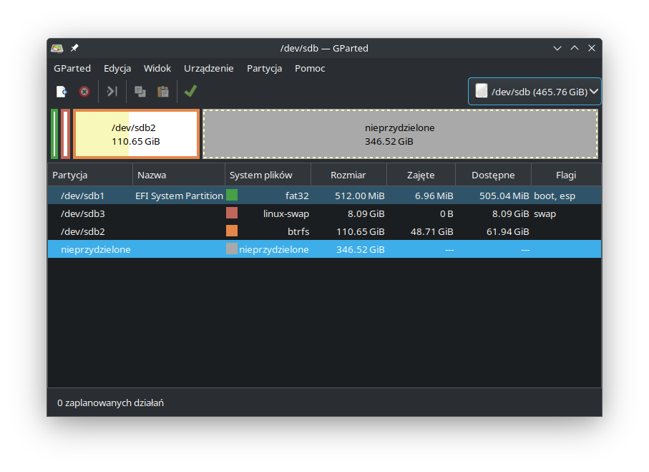The height and width of the screenshot is (472, 649).
Task: Select the nieprzydzielone row in partition list
Action: (x=325, y=249)
